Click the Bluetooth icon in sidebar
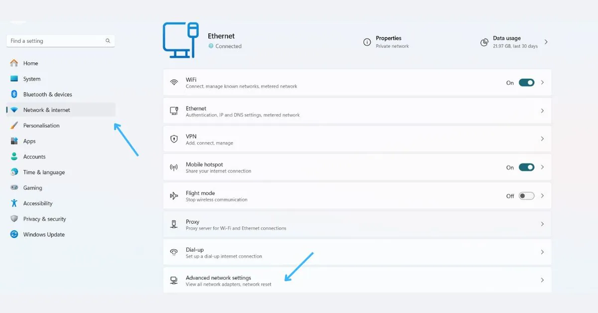This screenshot has width=598, height=313. [x=14, y=94]
